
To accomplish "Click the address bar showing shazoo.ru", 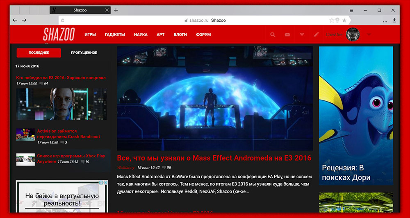I will point(205,20).
